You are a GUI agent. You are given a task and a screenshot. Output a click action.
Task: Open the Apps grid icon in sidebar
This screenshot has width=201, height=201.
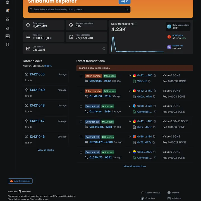click(8, 19)
